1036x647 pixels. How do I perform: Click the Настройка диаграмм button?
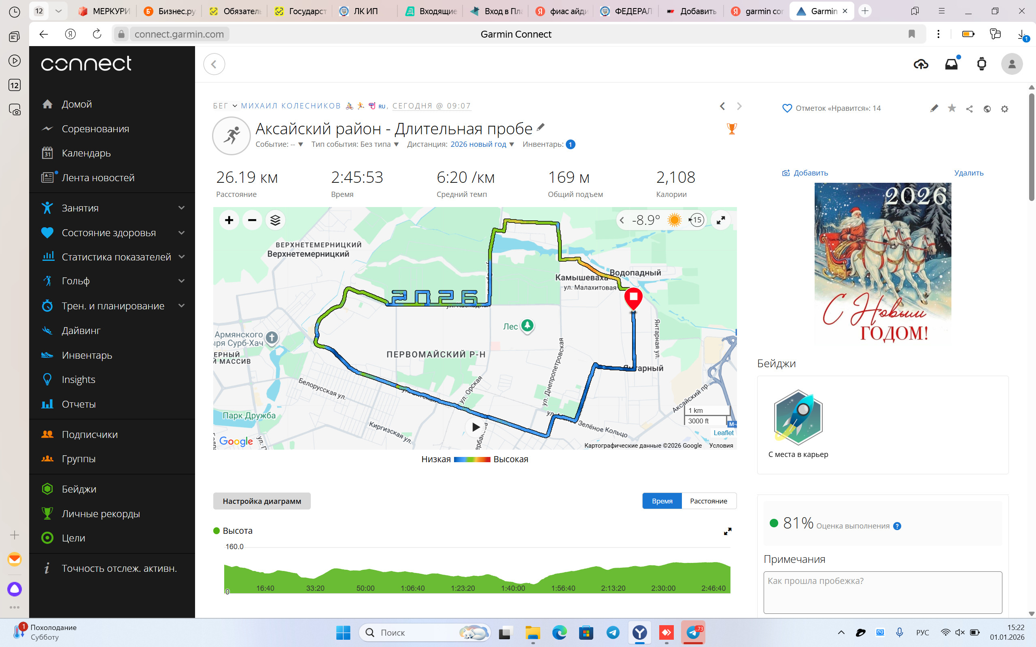point(262,501)
